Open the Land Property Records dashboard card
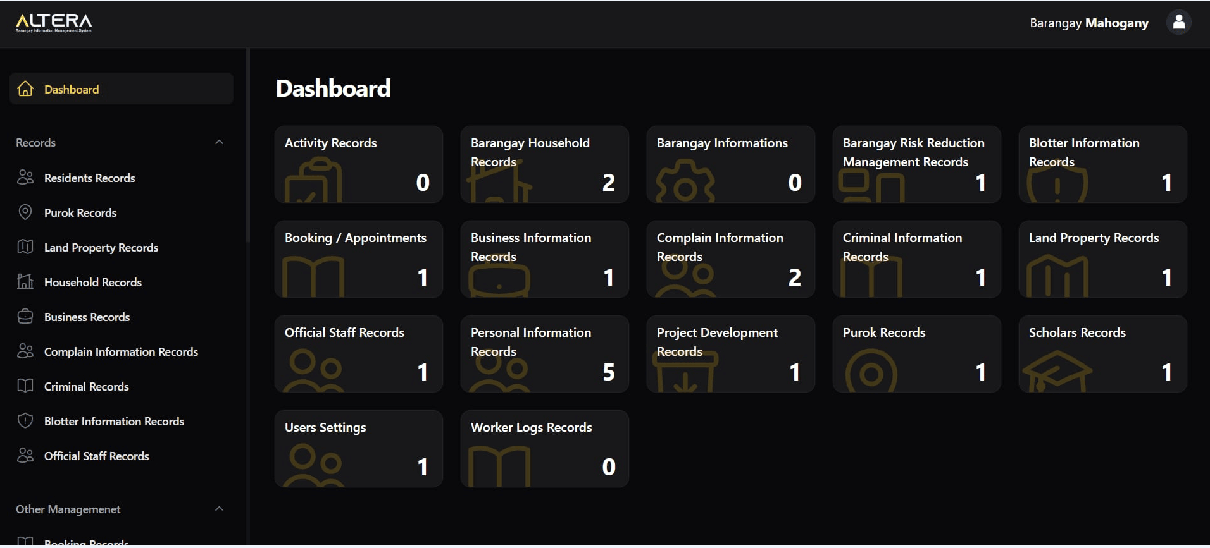Image resolution: width=1210 pixels, height=548 pixels. [1103, 259]
